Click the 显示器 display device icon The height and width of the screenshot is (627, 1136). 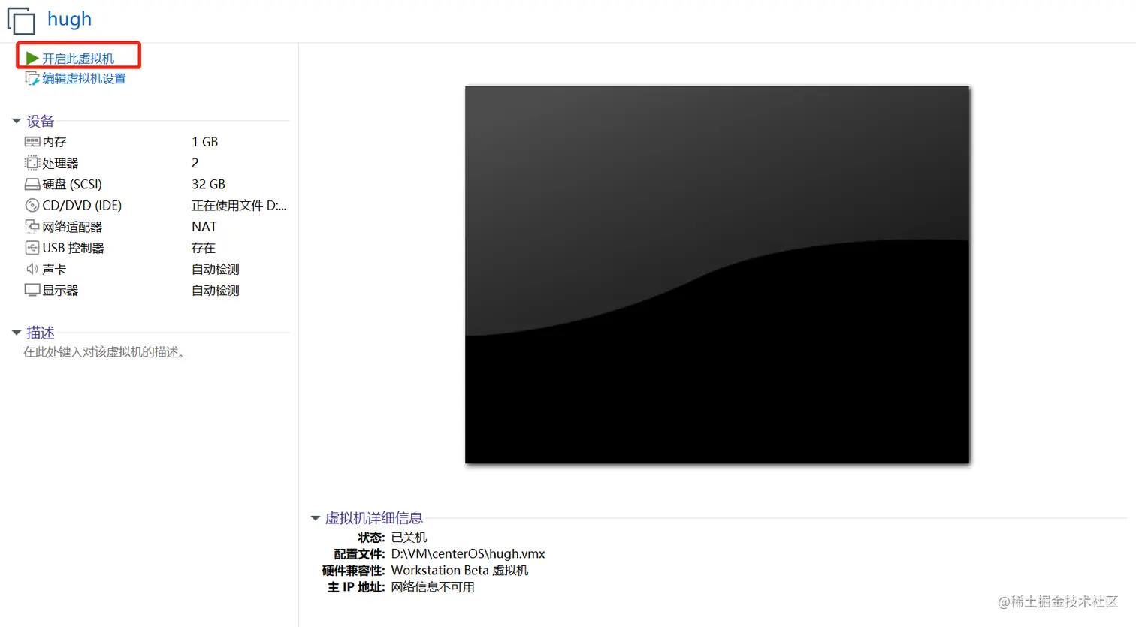[32, 290]
